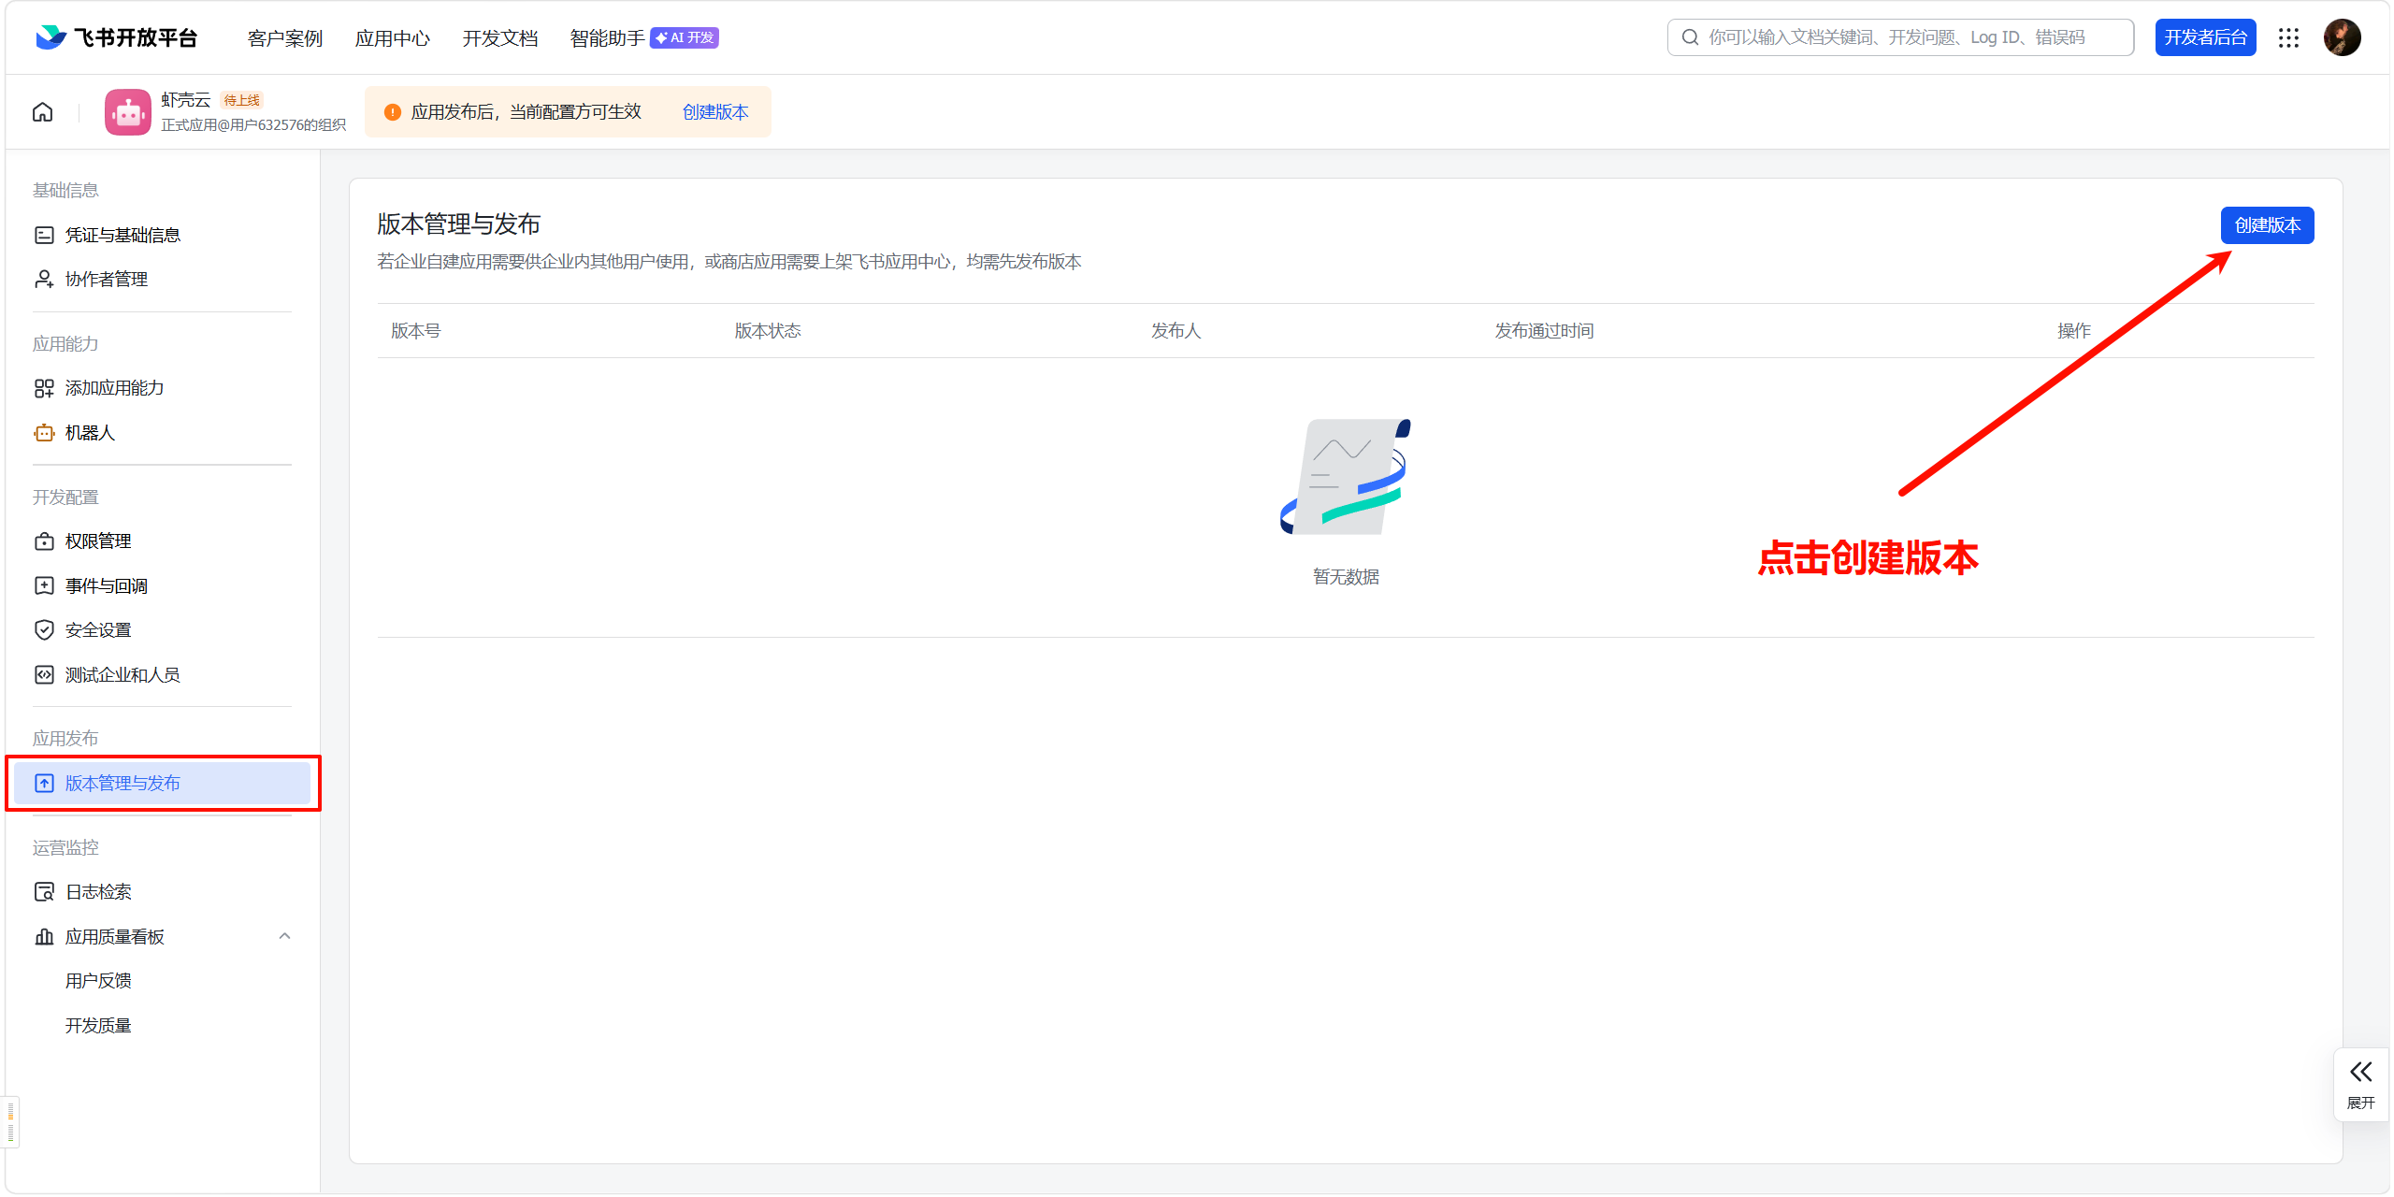Collapse the 应用质量看板 section
2394x1197 pixels.
tap(284, 936)
